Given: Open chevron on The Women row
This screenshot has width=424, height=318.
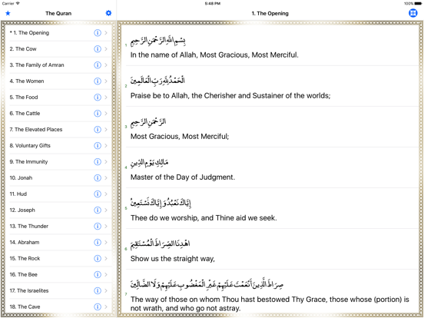Looking at the screenshot, I should pos(106,81).
